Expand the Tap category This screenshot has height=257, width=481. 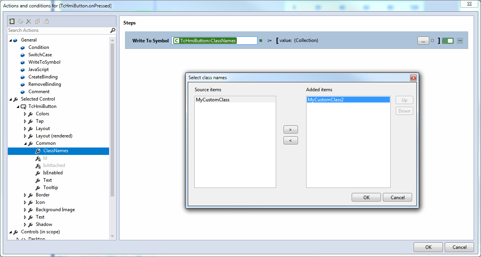click(25, 121)
